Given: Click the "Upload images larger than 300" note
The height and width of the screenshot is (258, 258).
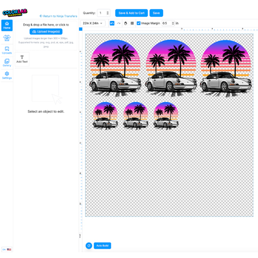Looking at the screenshot, I should [x=46, y=38].
